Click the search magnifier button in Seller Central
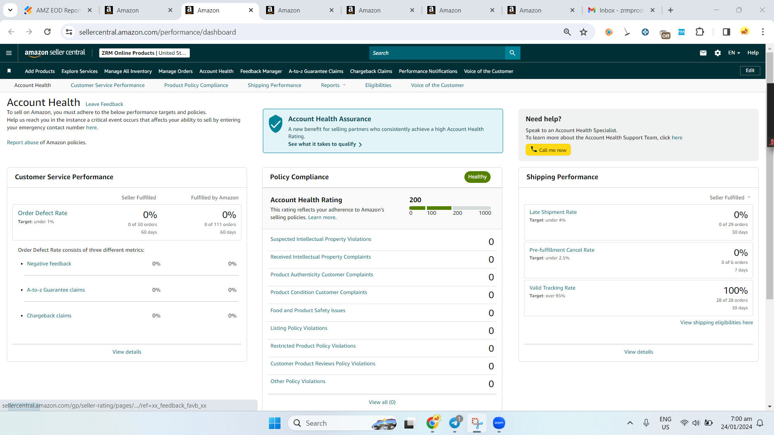774x435 pixels. click(x=512, y=53)
